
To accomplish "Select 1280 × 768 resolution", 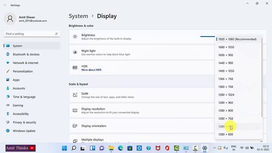I will pyautogui.click(x=238, y=119).
